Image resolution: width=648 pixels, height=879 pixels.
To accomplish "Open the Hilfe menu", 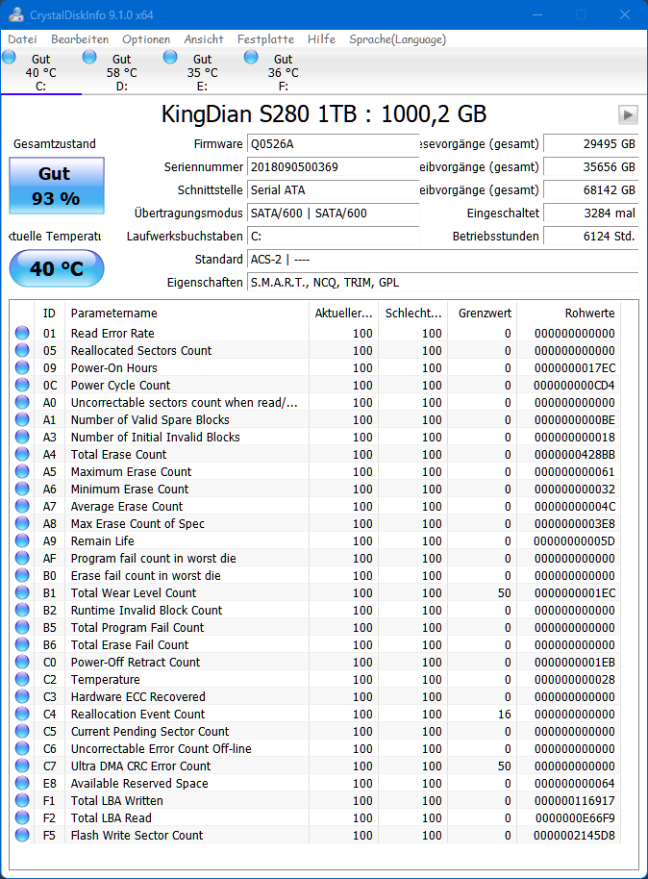I will [x=322, y=39].
